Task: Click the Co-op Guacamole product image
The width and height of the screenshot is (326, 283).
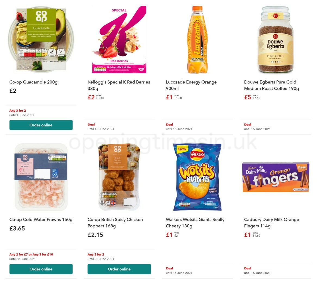Action: coord(41,39)
